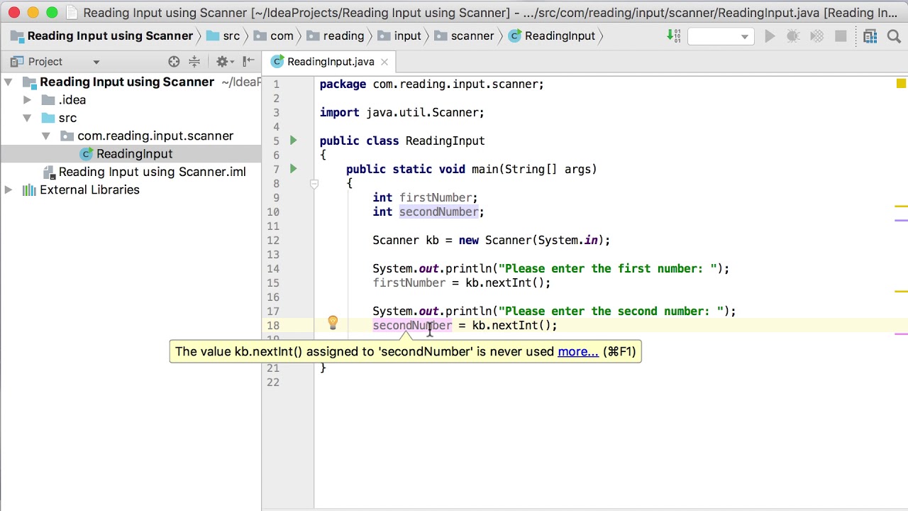Click warning stripe mark near line 15
The image size is (908, 511).
(901, 292)
